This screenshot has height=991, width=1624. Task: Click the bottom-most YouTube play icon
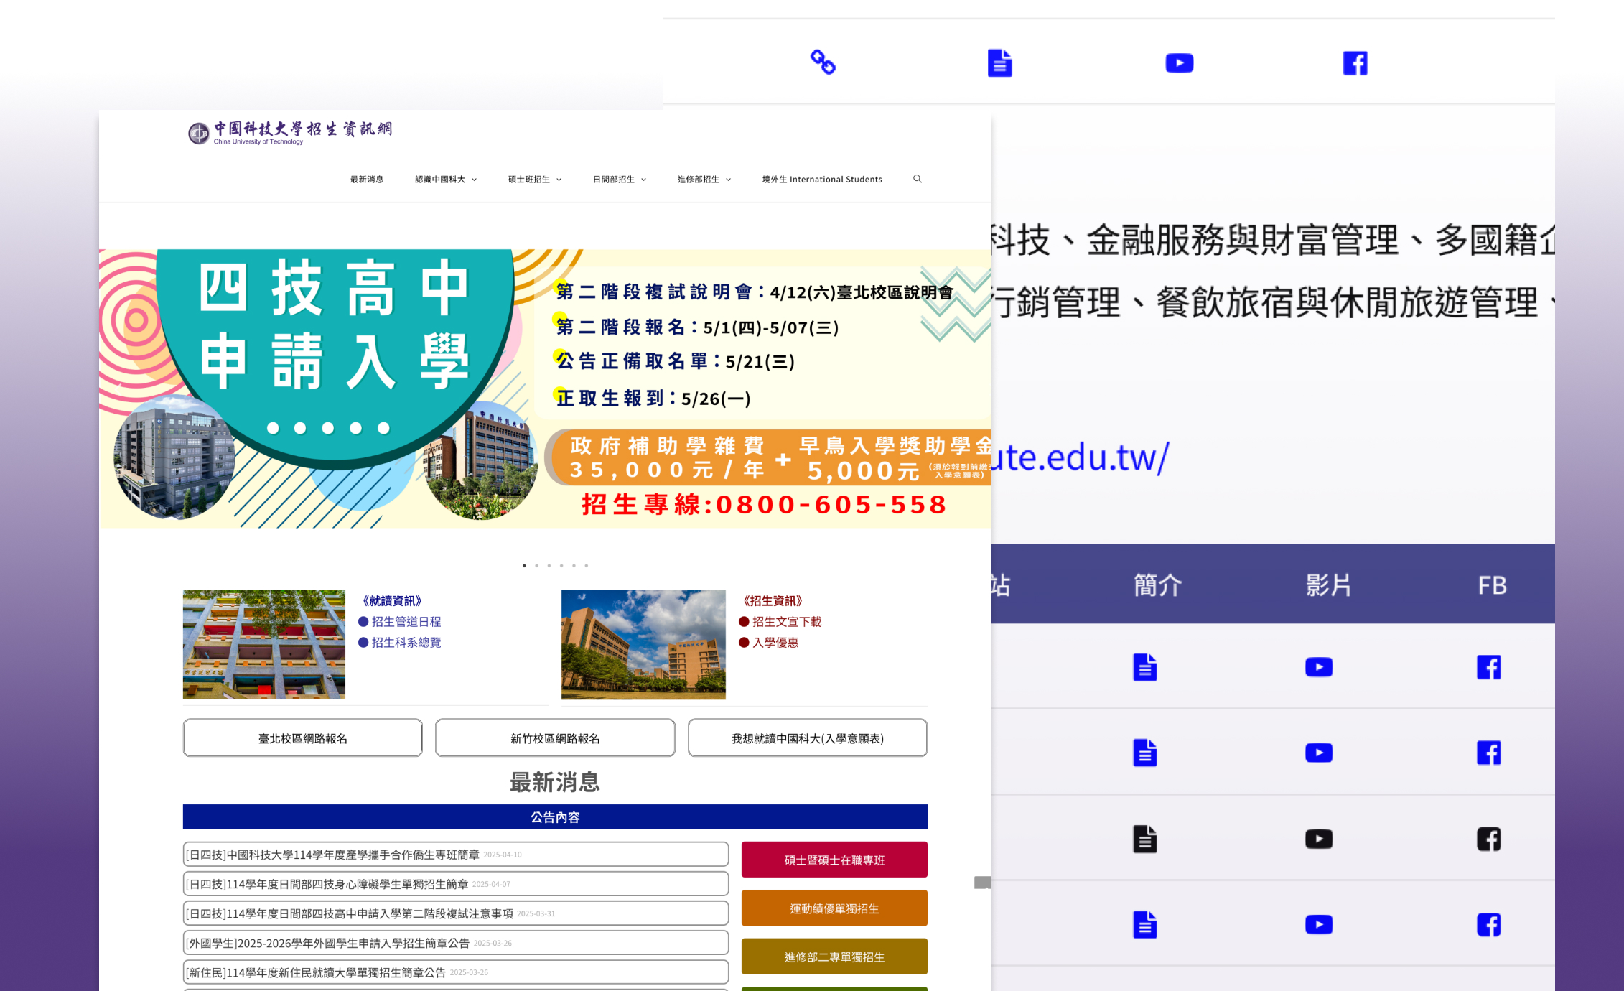pyautogui.click(x=1319, y=925)
